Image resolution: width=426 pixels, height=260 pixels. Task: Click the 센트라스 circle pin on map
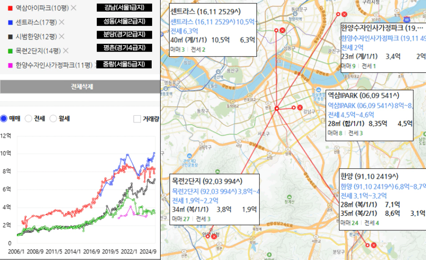coord(276,31)
